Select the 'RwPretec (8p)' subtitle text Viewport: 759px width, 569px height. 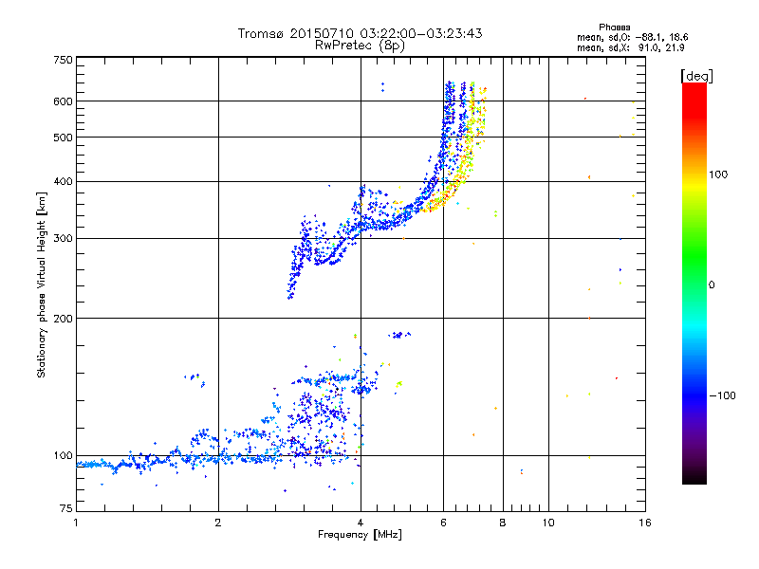[x=360, y=46]
